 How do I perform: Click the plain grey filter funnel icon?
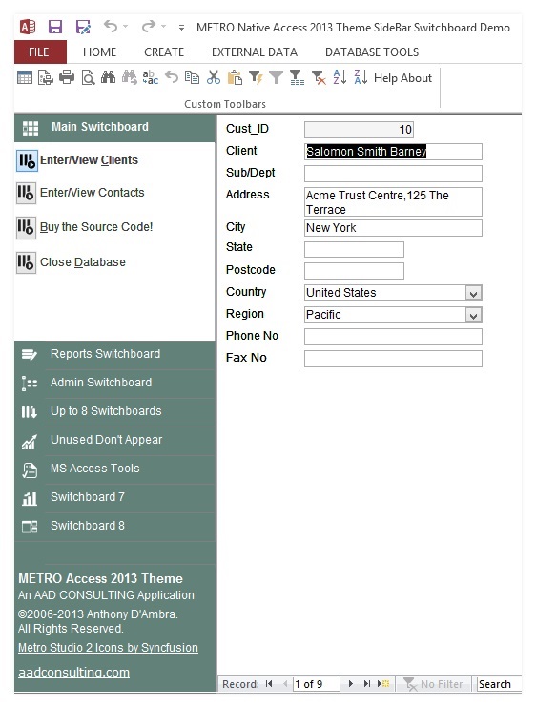[277, 77]
